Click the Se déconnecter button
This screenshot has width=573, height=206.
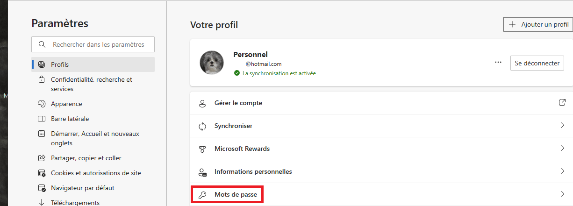(537, 63)
